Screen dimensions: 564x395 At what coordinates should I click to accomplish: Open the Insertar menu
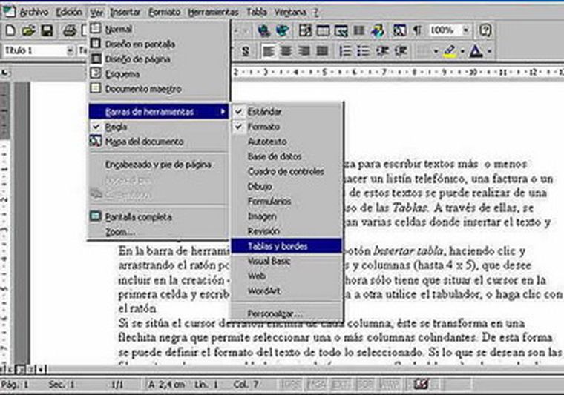tap(125, 12)
